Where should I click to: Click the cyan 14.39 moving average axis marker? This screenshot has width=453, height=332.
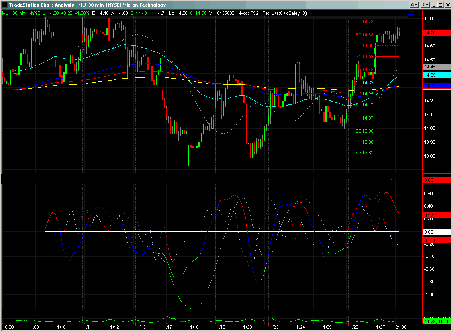(x=437, y=75)
